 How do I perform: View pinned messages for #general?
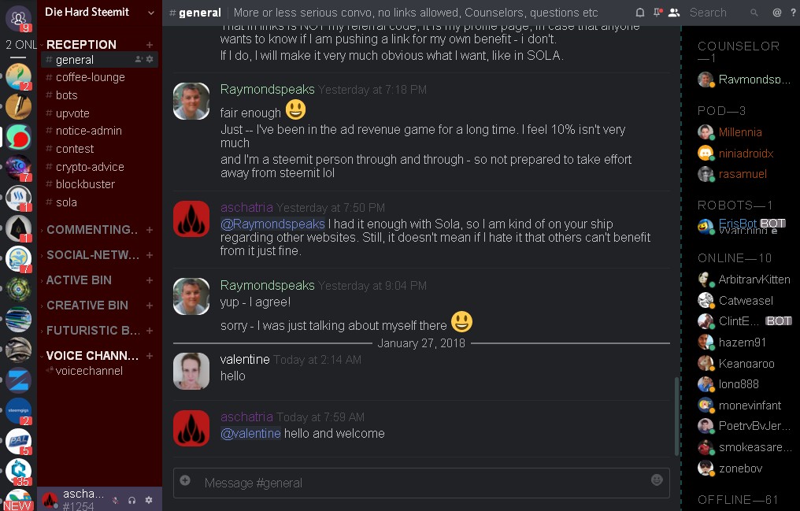(x=657, y=13)
